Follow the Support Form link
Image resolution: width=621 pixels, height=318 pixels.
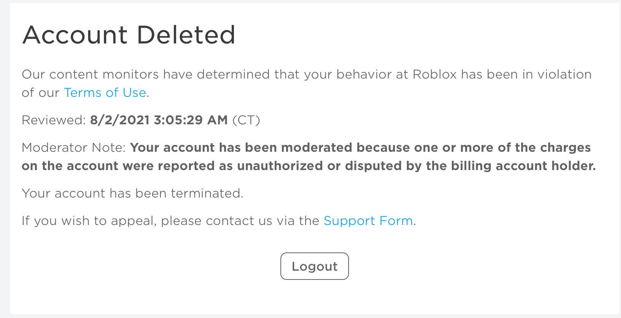tap(368, 221)
